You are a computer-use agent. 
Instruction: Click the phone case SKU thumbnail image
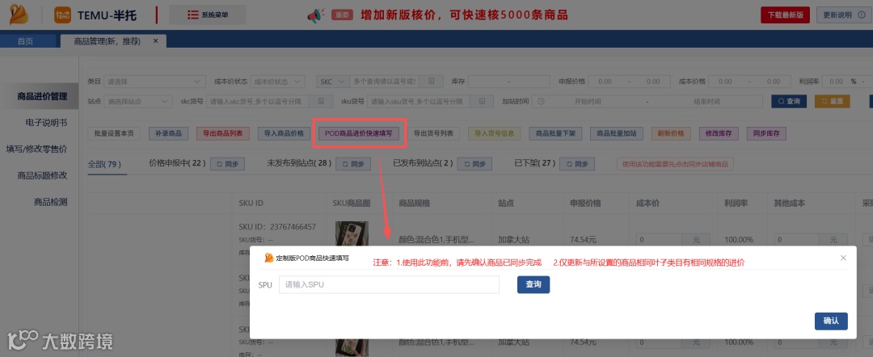(352, 233)
